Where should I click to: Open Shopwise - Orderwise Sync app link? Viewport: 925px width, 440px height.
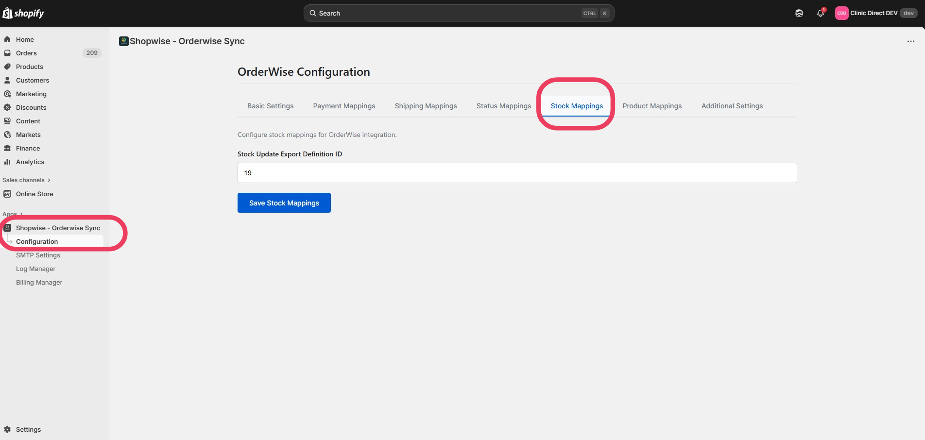pyautogui.click(x=58, y=228)
